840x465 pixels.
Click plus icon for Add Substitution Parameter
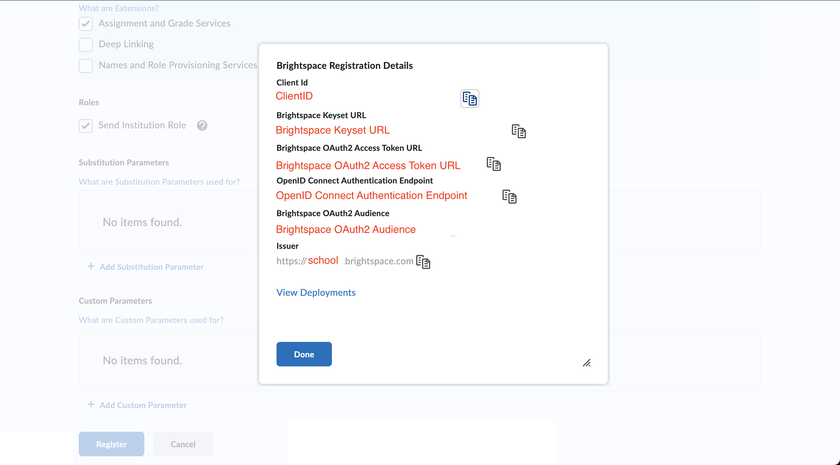click(x=91, y=266)
